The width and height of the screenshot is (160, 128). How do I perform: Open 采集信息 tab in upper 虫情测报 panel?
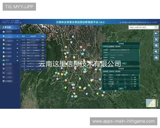click(112, 46)
